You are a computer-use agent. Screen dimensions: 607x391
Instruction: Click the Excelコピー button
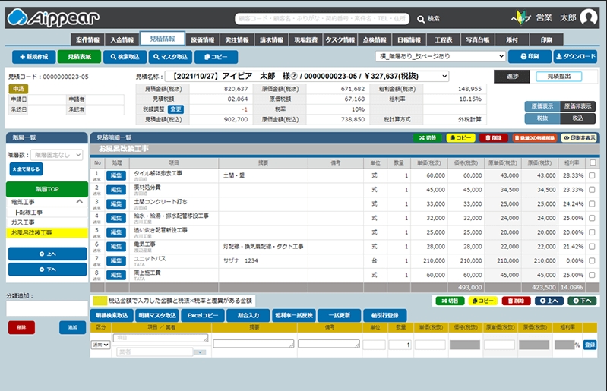point(203,315)
